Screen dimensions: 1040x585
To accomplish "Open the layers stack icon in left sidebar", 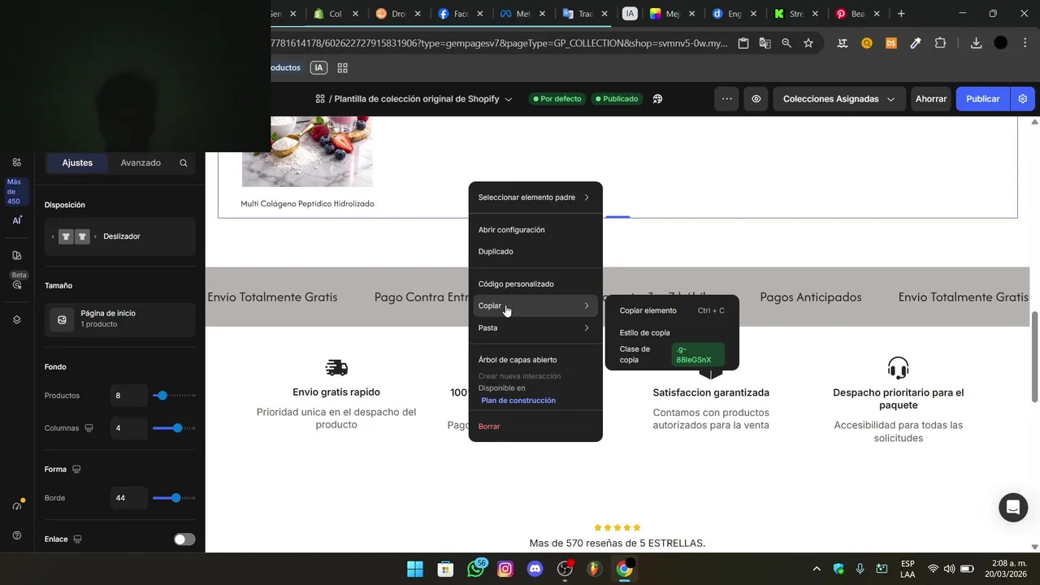I will 17,320.
